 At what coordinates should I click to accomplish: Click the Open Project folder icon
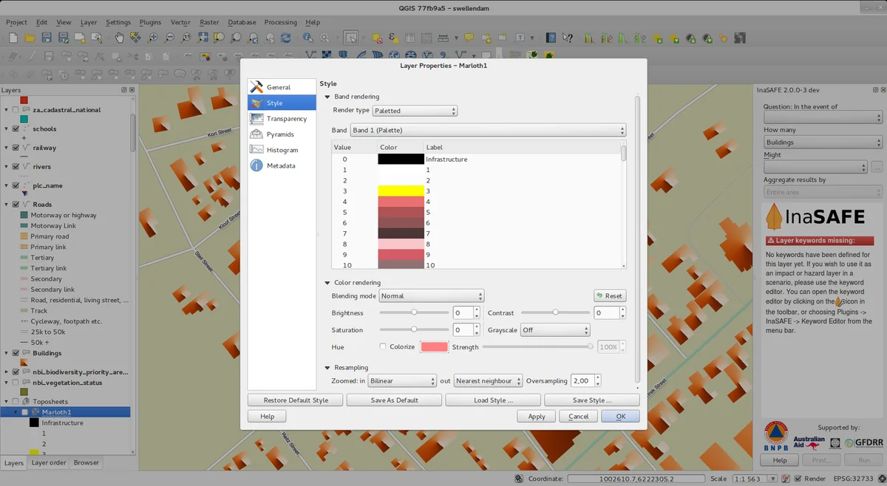(x=30, y=38)
